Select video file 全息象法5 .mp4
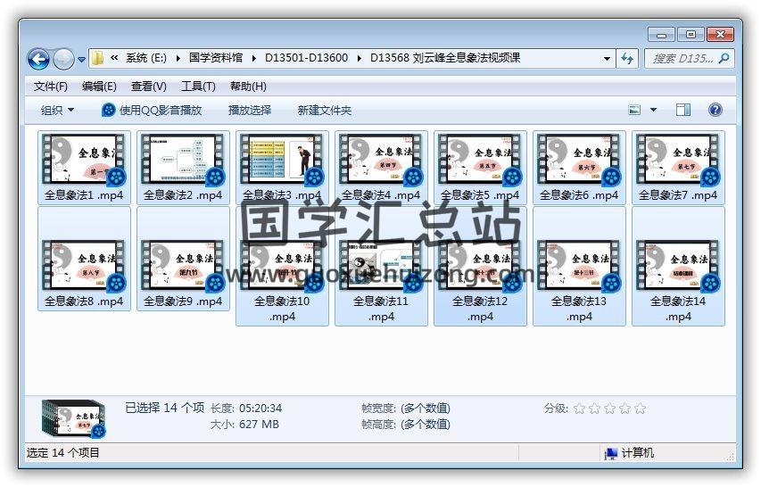 (480, 168)
